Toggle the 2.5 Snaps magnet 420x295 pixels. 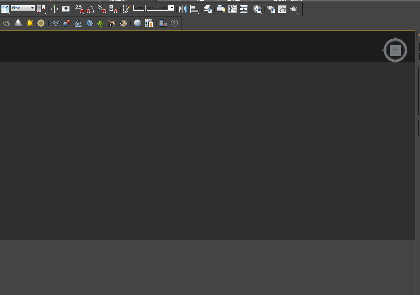(x=79, y=9)
